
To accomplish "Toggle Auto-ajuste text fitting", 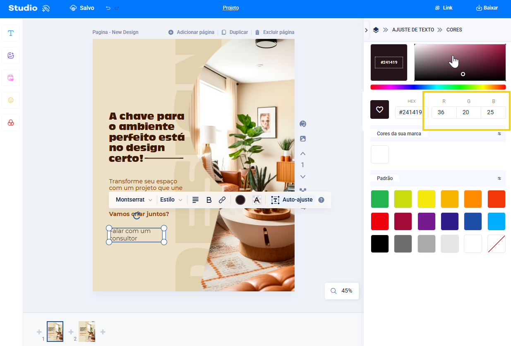I will coord(292,200).
